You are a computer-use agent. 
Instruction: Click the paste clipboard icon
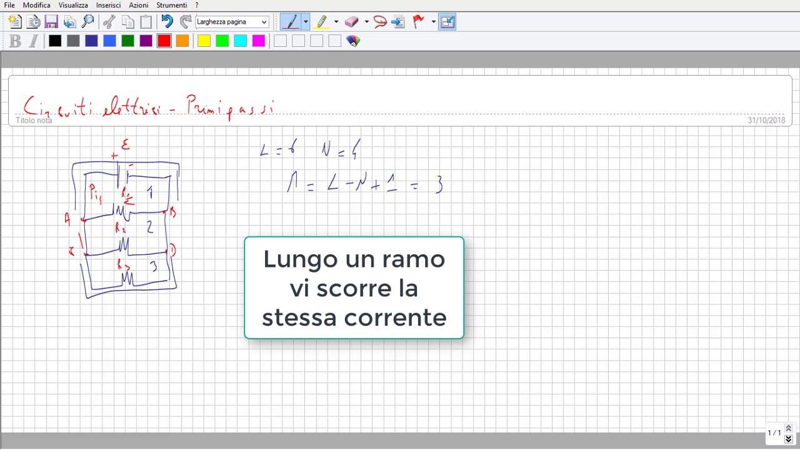[146, 22]
